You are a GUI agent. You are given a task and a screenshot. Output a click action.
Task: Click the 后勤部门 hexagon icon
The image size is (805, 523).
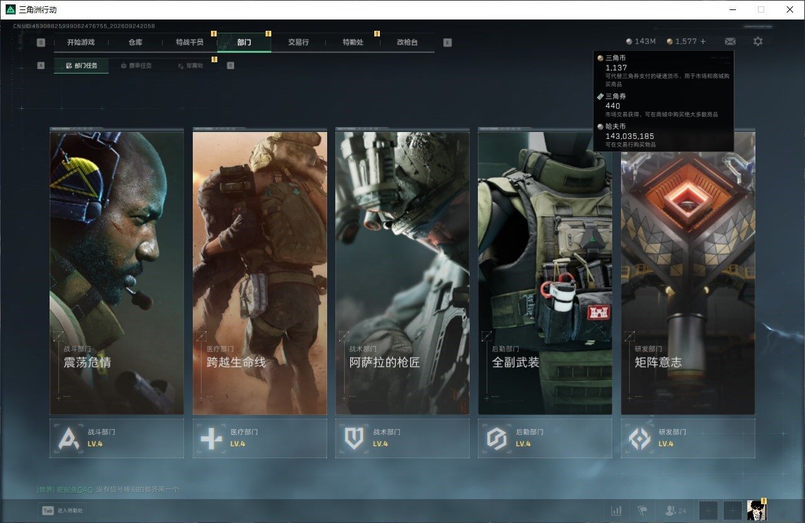click(x=497, y=438)
